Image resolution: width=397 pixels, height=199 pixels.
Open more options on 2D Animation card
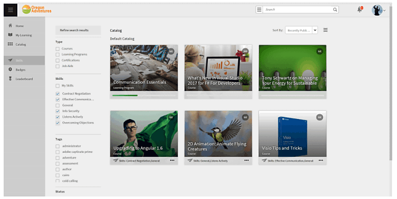point(246,160)
